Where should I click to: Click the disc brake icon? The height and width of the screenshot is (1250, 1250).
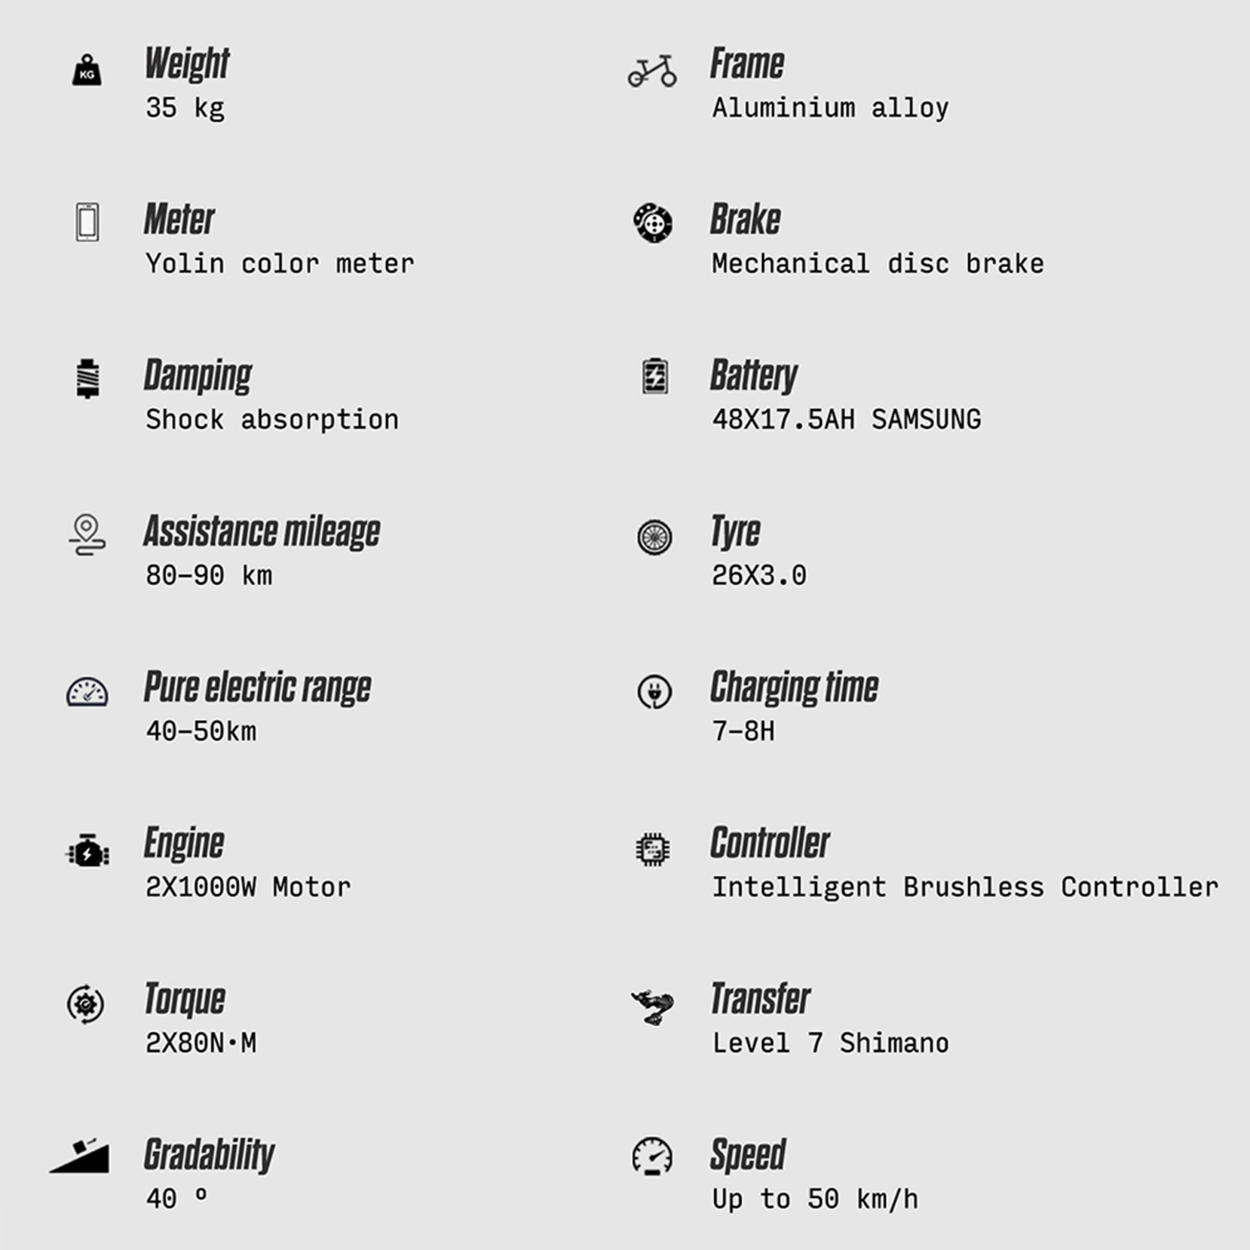coord(653,223)
